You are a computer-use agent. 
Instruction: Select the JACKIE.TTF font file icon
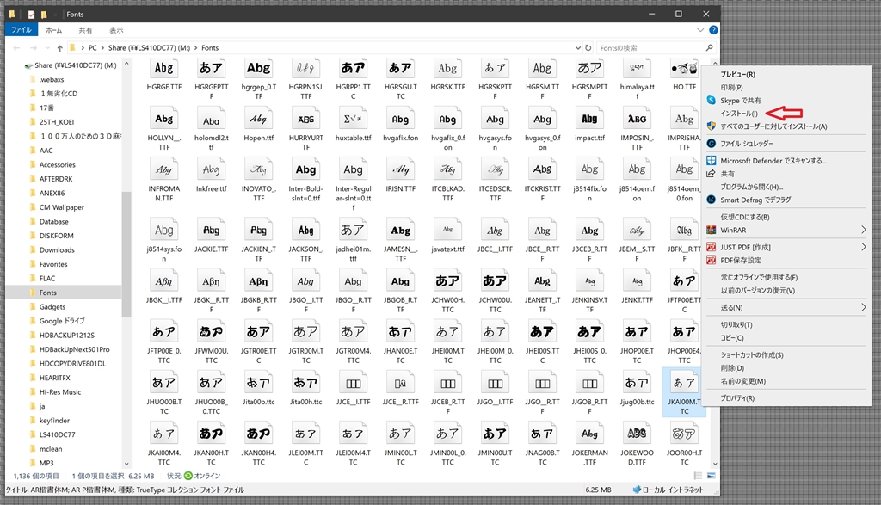click(x=212, y=231)
